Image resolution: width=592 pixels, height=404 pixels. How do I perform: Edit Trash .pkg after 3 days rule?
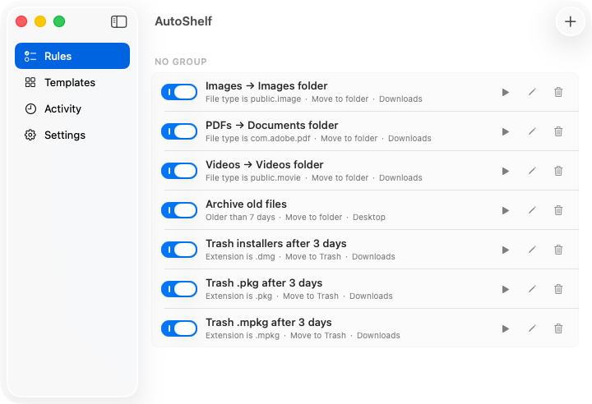(x=532, y=289)
